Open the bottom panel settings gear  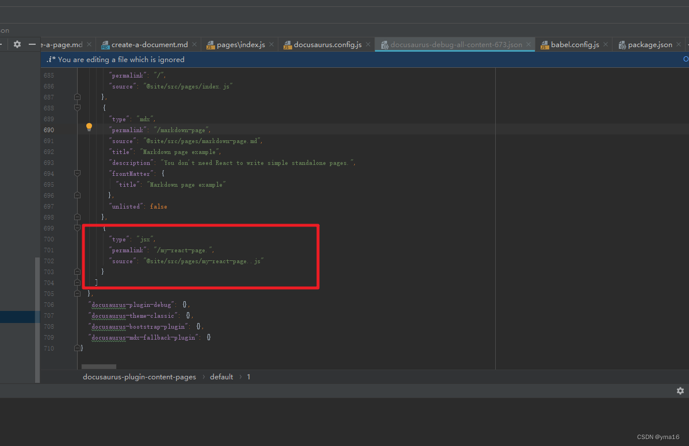pos(680,391)
